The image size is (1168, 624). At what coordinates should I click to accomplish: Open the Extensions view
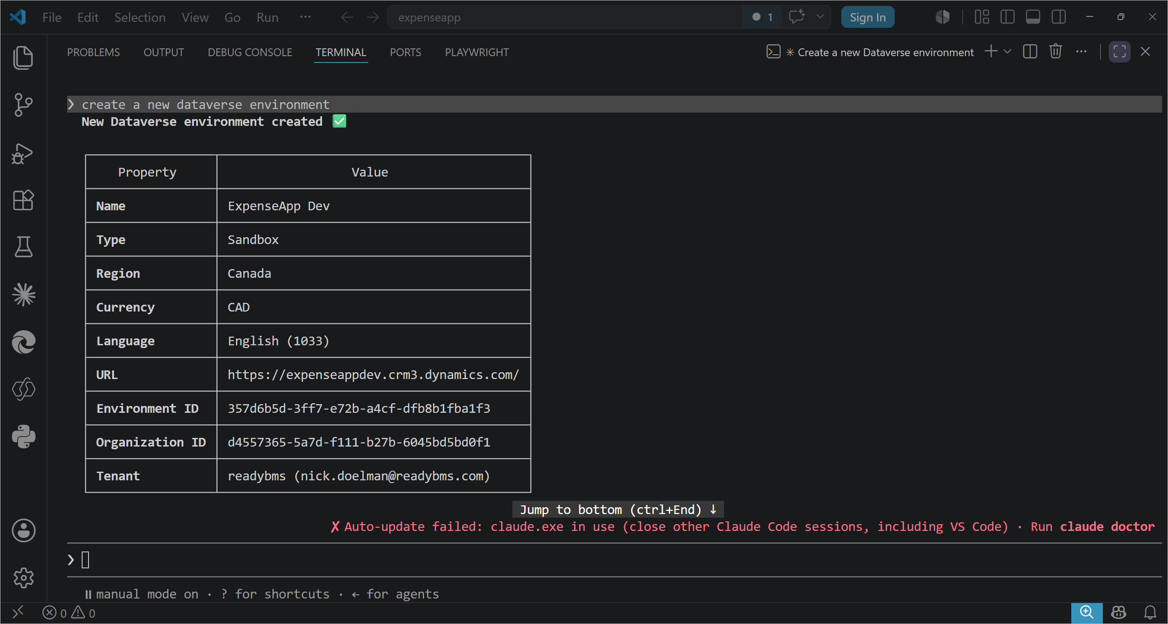click(23, 200)
